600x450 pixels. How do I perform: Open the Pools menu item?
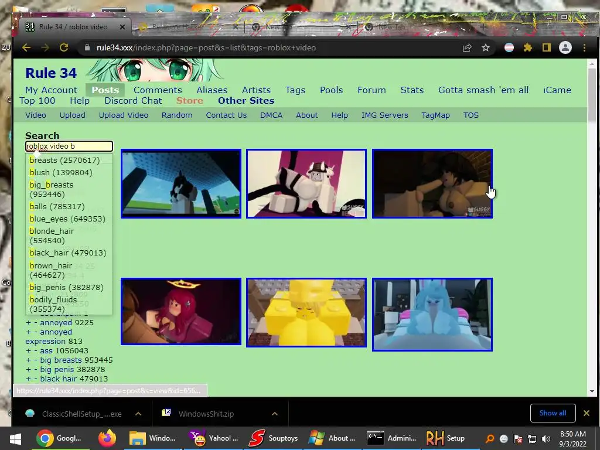click(x=332, y=90)
